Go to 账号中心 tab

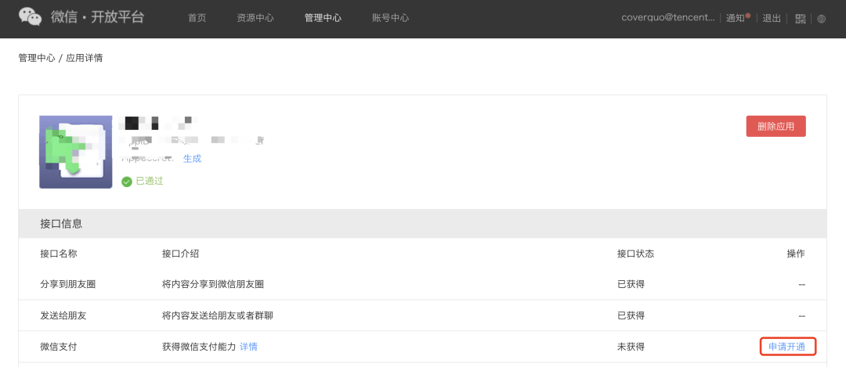tap(390, 18)
